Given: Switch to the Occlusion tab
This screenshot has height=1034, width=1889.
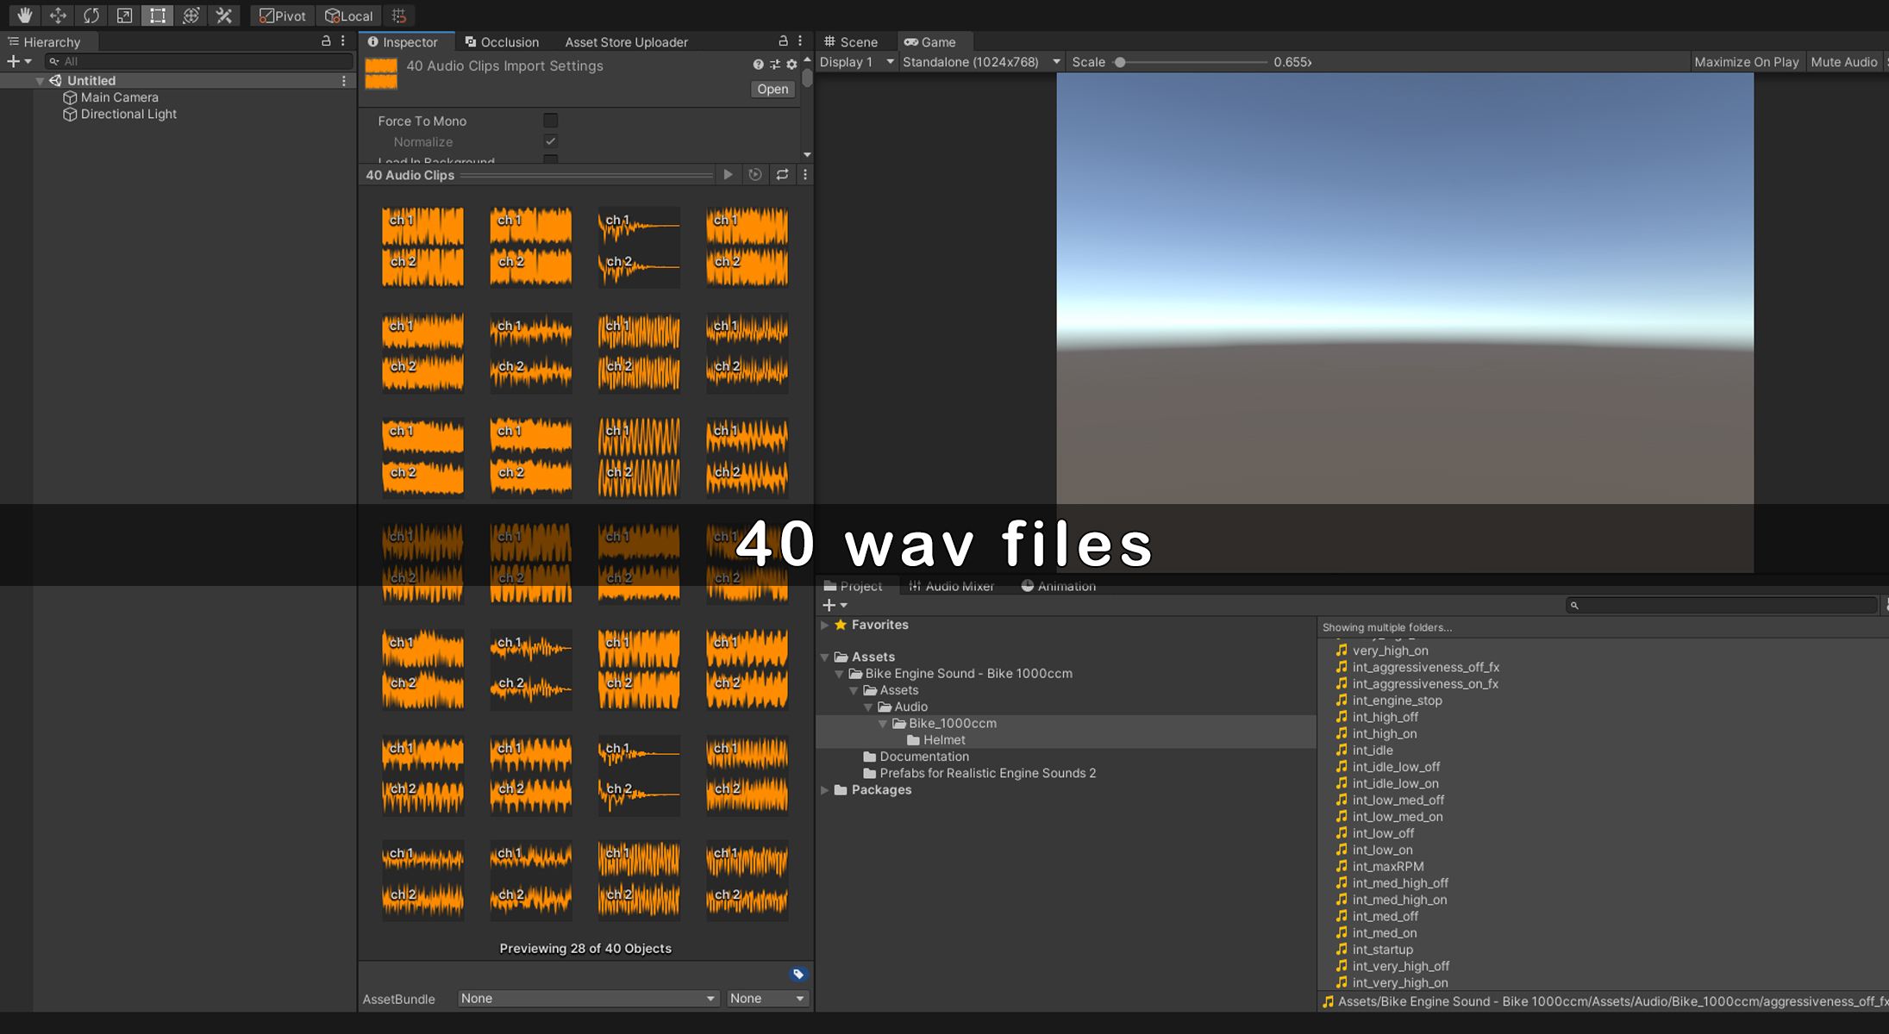Looking at the screenshot, I should pos(502,41).
